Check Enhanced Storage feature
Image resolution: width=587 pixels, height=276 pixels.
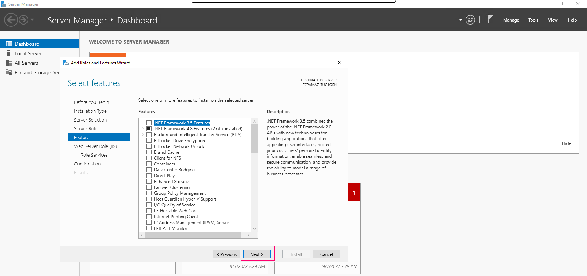coord(149,182)
